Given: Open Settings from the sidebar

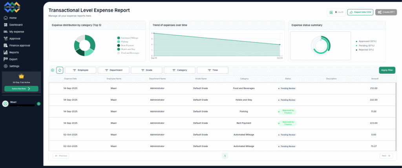Looking at the screenshot, I should point(14,66).
